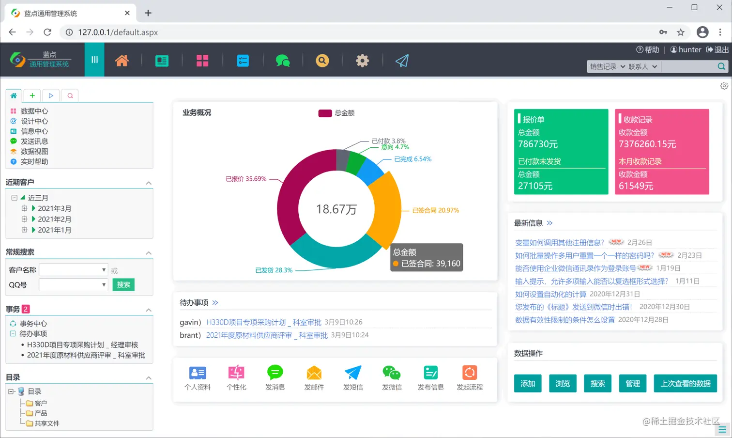The height and width of the screenshot is (438, 732).
Task: Collapse the 近期客户 panel
Action: click(149, 183)
